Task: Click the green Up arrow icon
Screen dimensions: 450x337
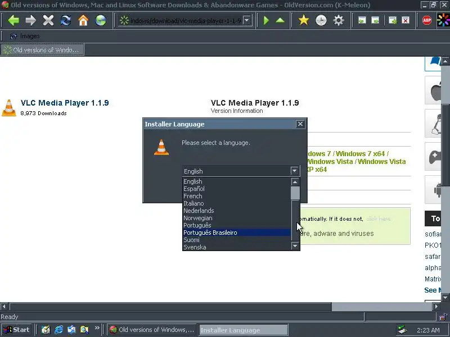Action: pos(280,20)
